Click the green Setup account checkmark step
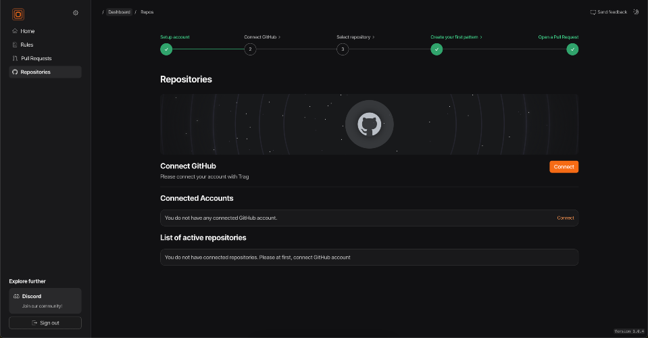This screenshot has width=648, height=338. tap(166, 49)
